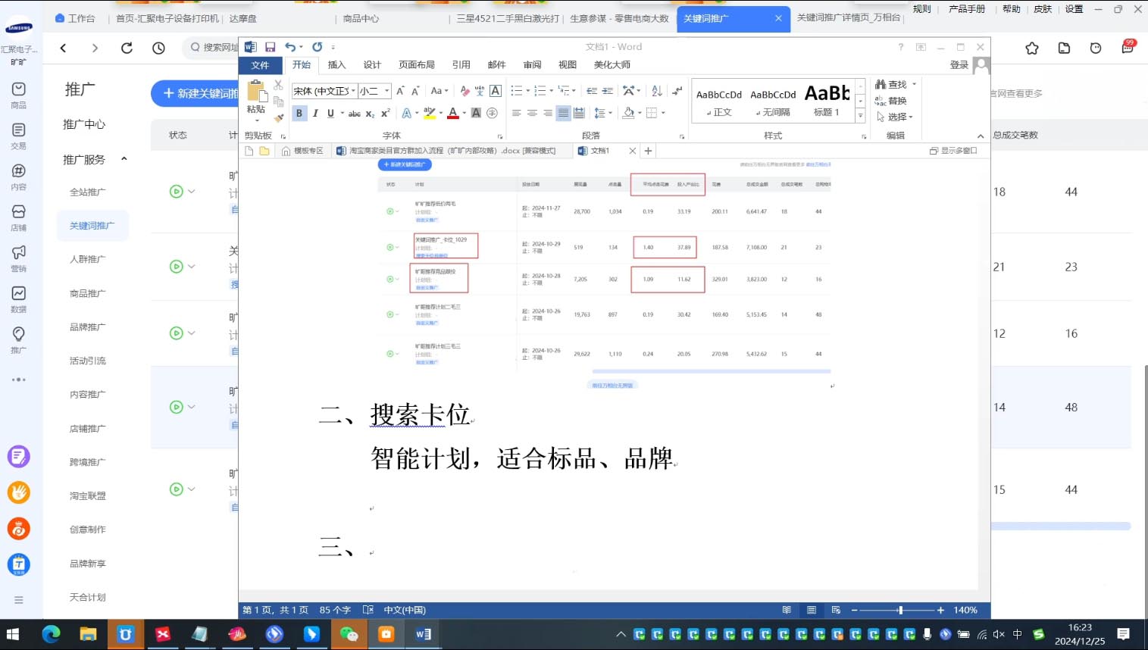The width and height of the screenshot is (1148, 650).
Task: Clear all formatting with eraser icon
Action: click(x=465, y=91)
